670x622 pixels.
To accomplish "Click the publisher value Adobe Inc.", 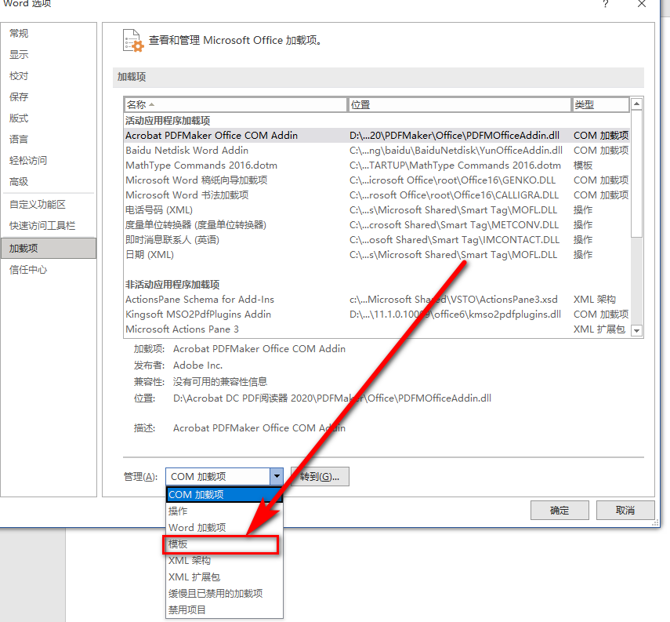I will 197,366.
